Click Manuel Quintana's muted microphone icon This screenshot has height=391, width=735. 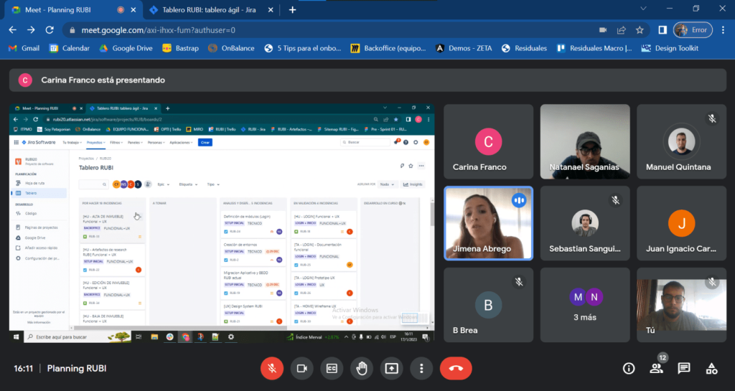tap(712, 118)
